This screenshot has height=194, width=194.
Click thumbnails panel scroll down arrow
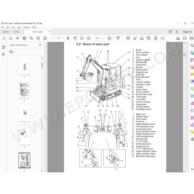pos(42,171)
